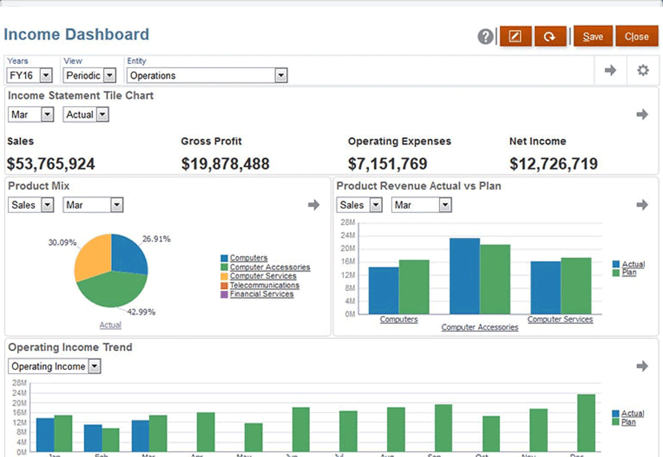This screenshot has height=457, width=663.
Task: Click the refresh icon button
Action: click(550, 36)
